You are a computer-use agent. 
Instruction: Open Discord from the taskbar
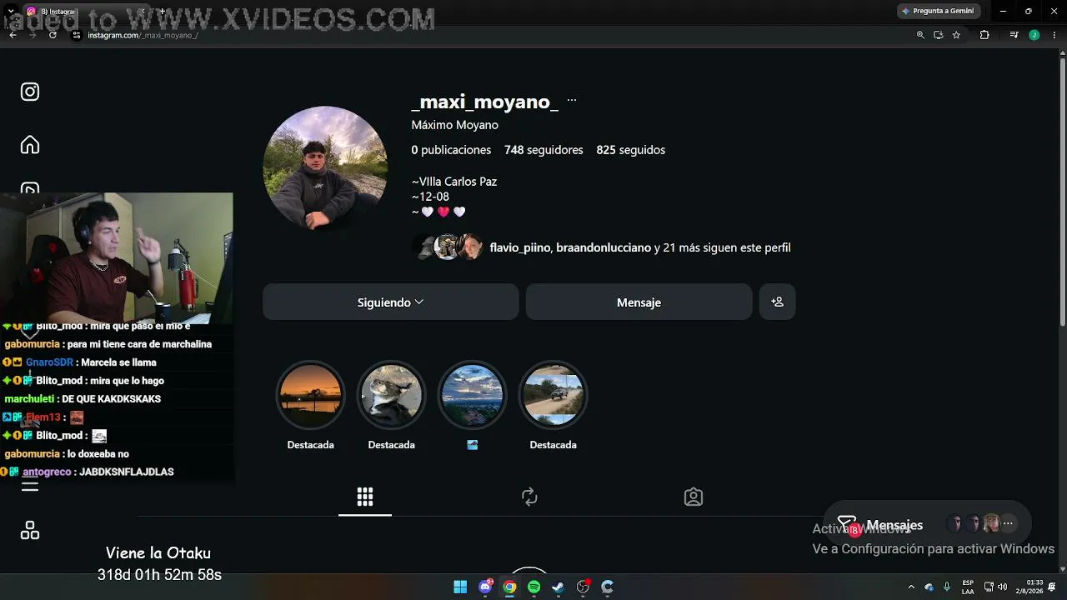pos(485,587)
